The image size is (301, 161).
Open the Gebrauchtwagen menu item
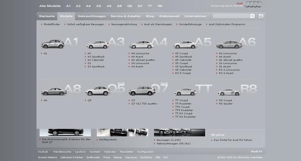(x=92, y=16)
